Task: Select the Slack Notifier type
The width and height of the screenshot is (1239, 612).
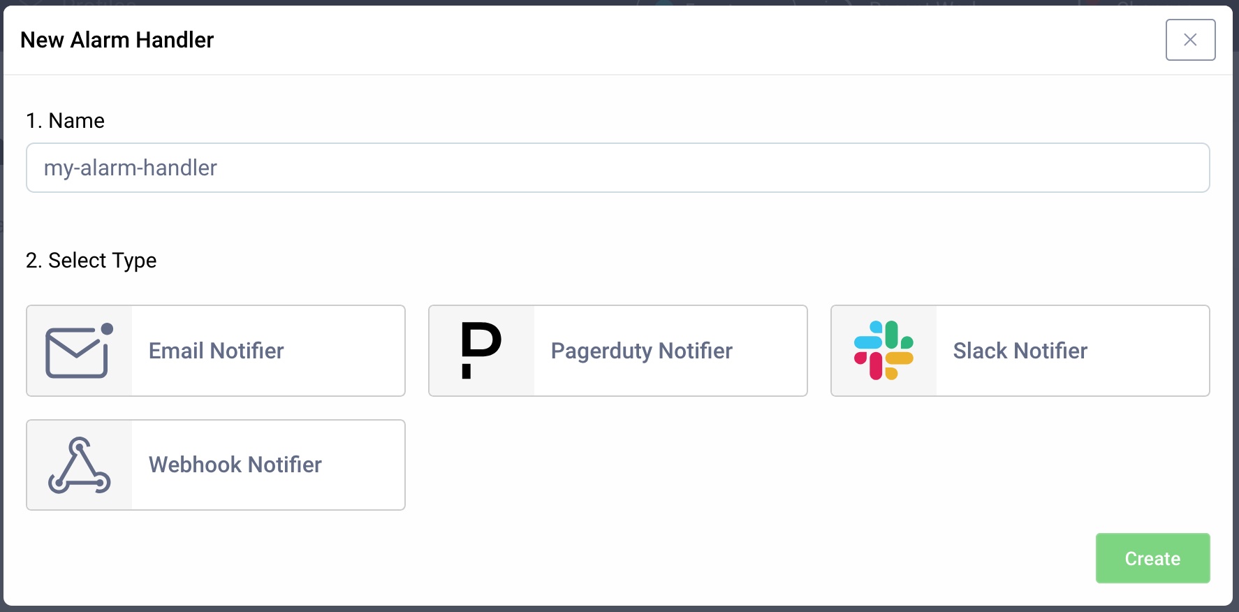Action: coord(1020,351)
